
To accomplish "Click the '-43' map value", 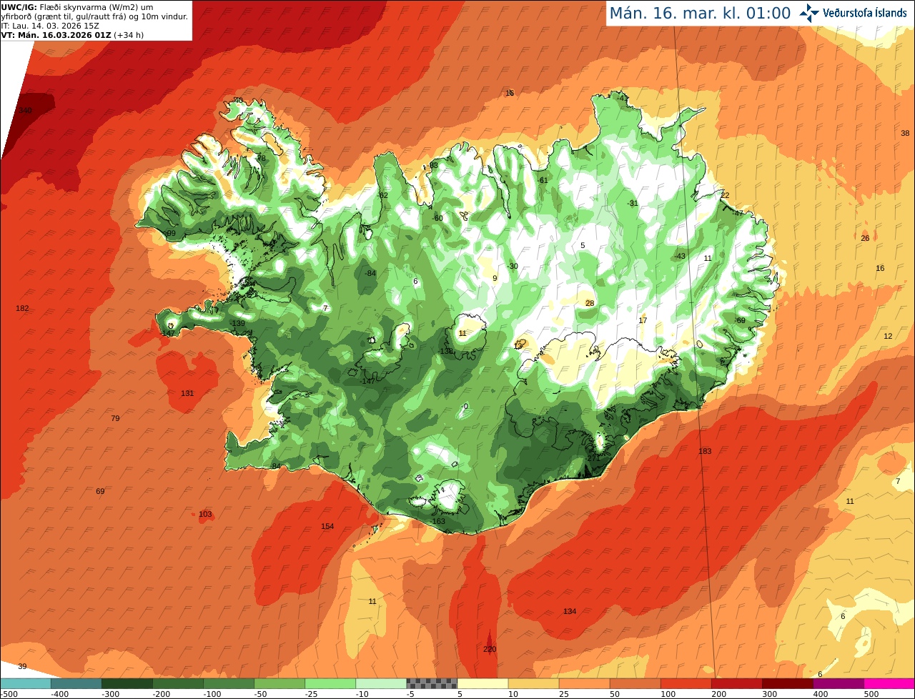I will click(680, 257).
